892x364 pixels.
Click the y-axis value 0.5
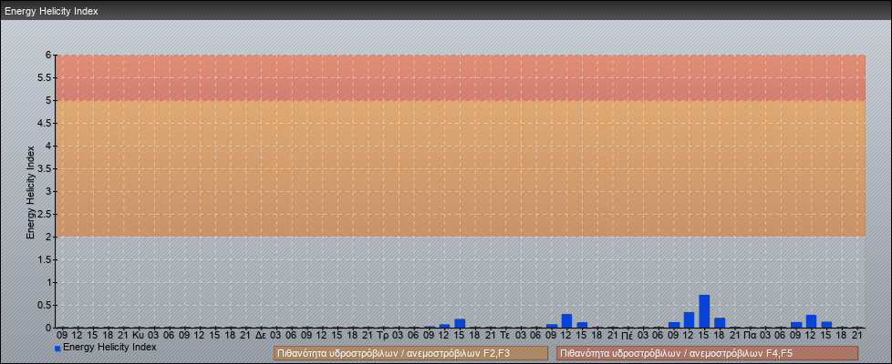[45, 305]
